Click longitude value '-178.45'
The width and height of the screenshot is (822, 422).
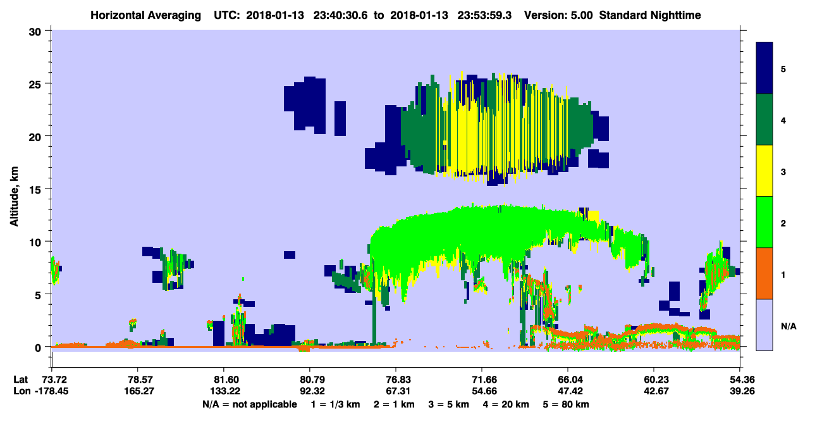pos(51,391)
